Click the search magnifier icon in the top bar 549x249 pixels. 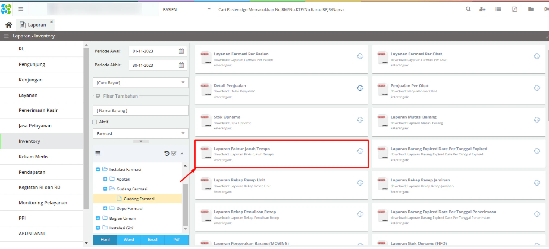coord(468,9)
